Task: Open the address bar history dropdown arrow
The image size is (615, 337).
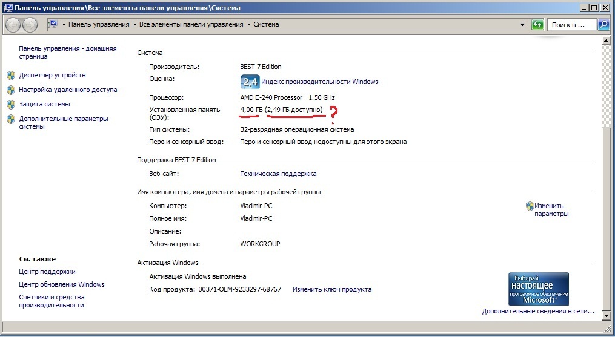Action: pyautogui.click(x=522, y=25)
